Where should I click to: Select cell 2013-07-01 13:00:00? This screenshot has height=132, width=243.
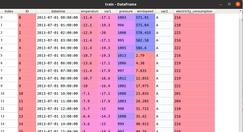[58, 116]
